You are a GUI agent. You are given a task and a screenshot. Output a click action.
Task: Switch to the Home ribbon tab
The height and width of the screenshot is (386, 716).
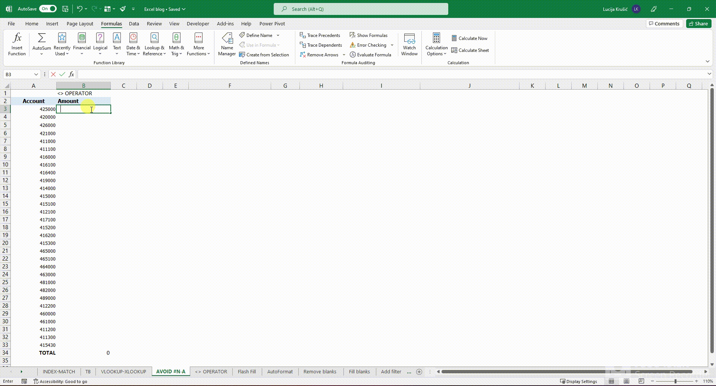pyautogui.click(x=32, y=24)
